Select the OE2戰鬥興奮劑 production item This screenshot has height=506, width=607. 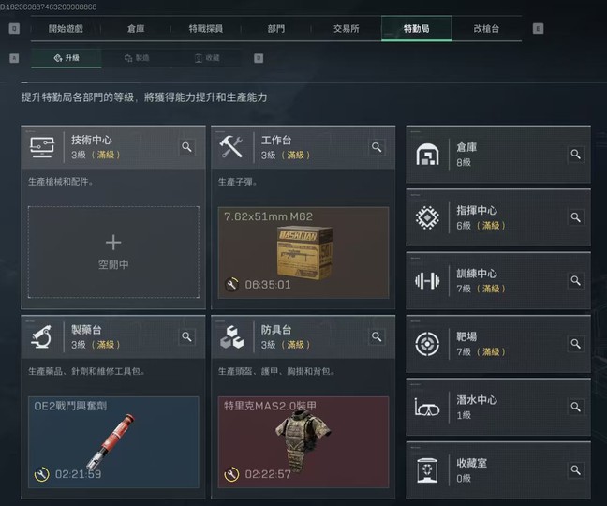tap(113, 442)
